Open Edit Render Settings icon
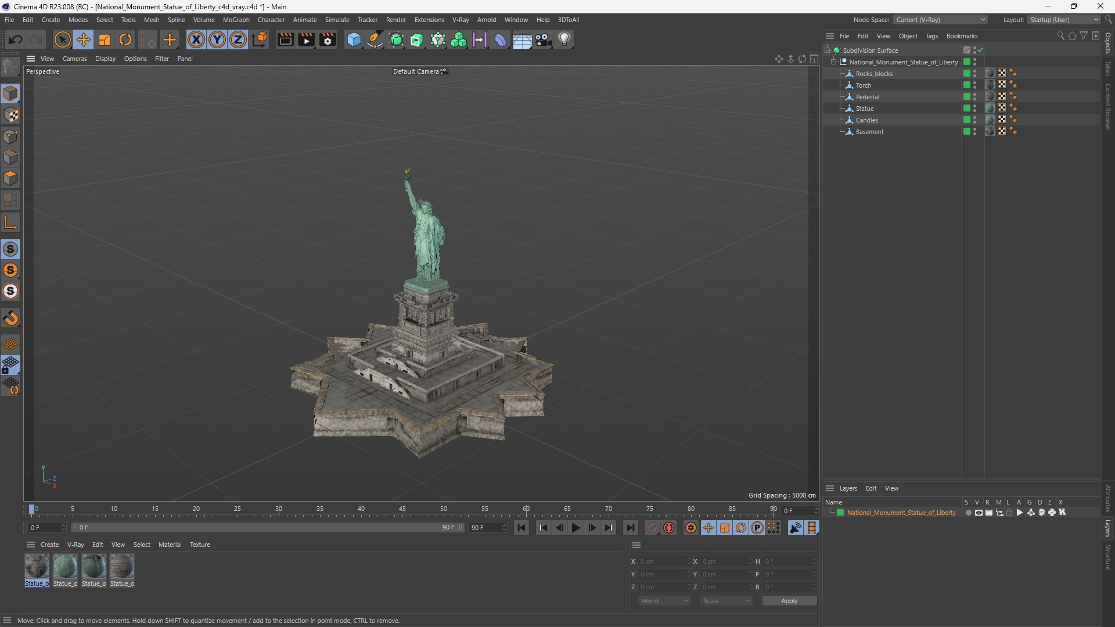1115x627 pixels. coord(328,39)
